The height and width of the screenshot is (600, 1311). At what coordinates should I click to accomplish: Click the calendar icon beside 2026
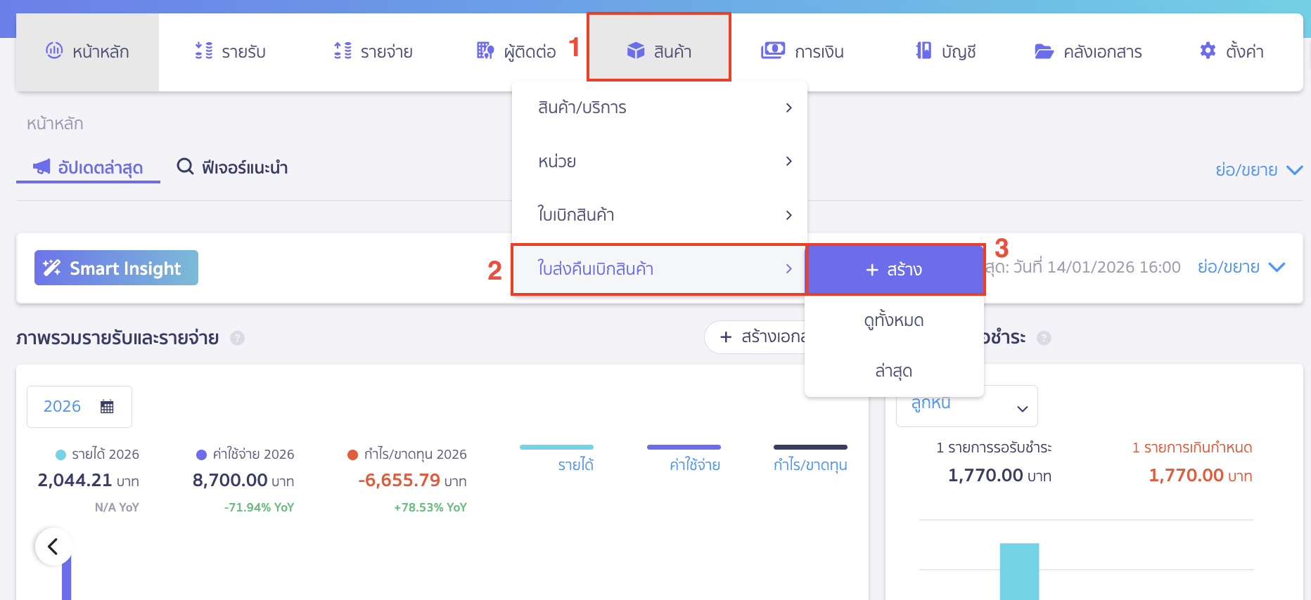click(107, 407)
